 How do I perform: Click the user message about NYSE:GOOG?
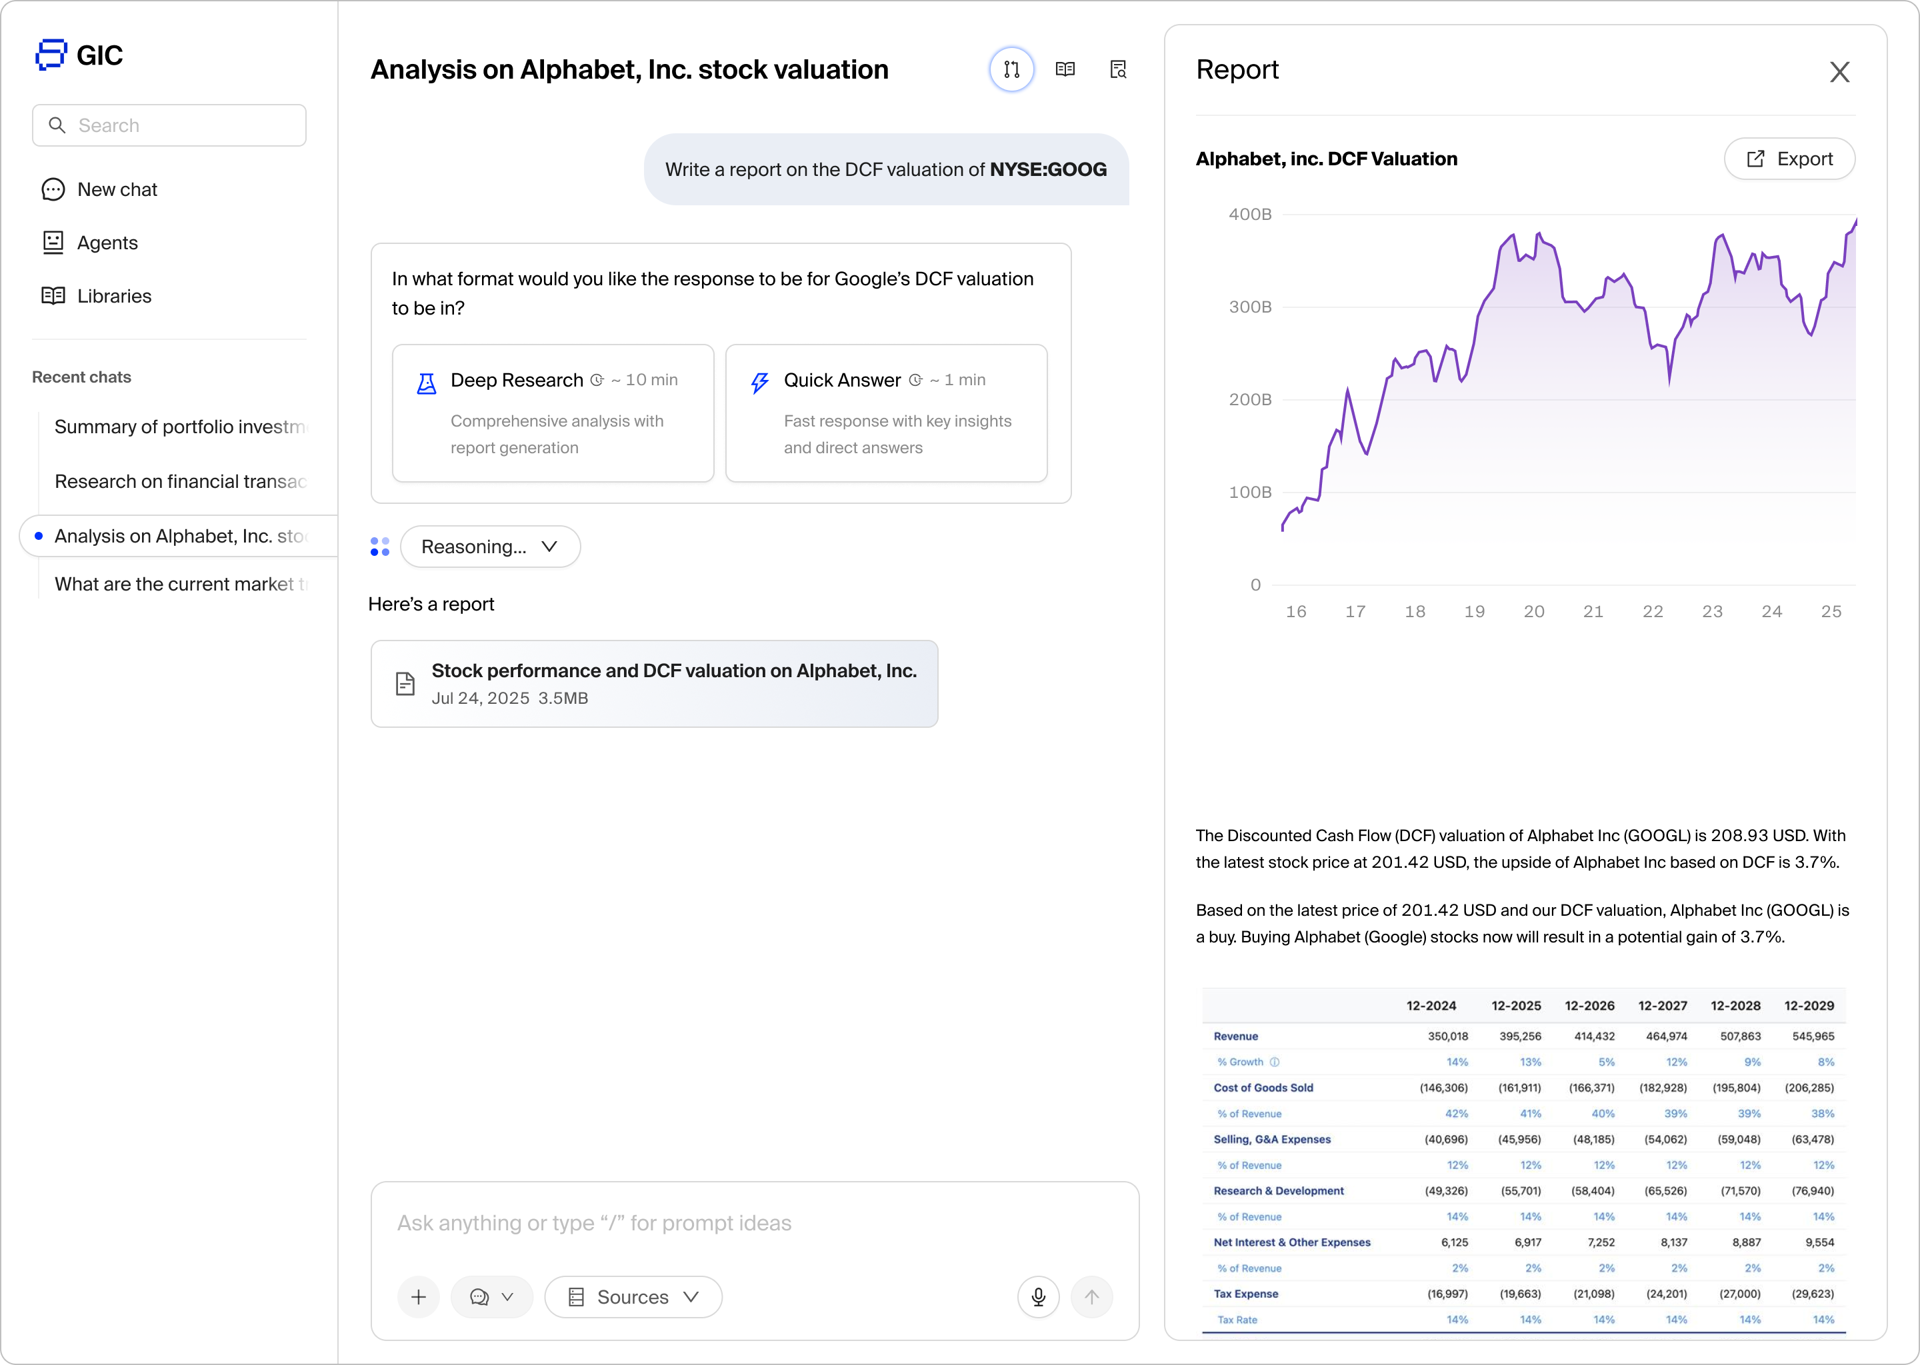(x=886, y=170)
